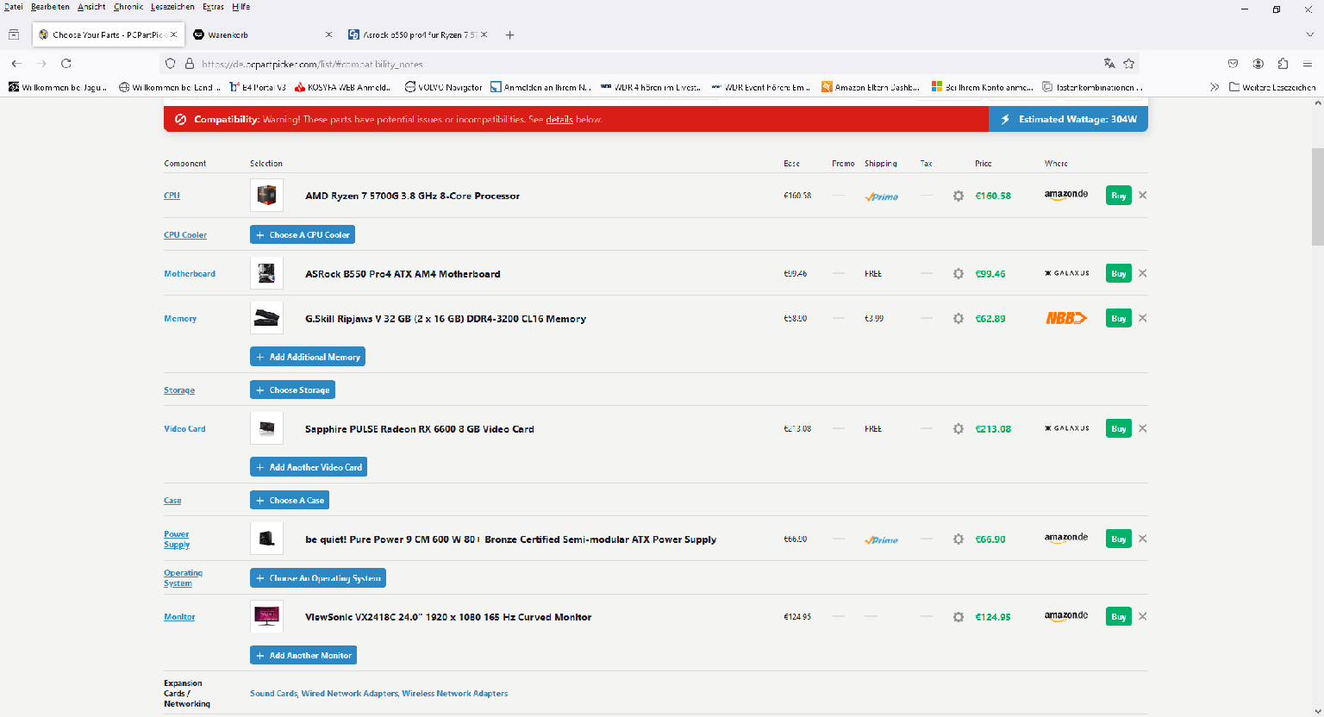Open the Motherboard component link

click(190, 274)
